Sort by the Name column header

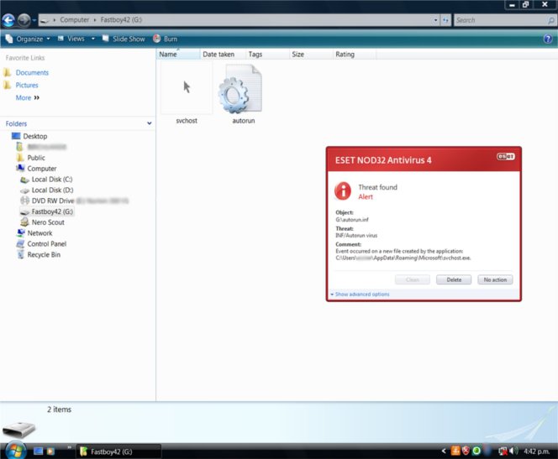point(178,55)
